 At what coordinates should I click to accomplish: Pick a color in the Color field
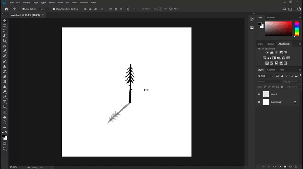[x=278, y=29]
